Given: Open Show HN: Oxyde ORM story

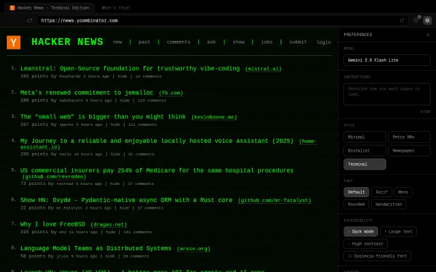Looking at the screenshot, I should 126,200.
